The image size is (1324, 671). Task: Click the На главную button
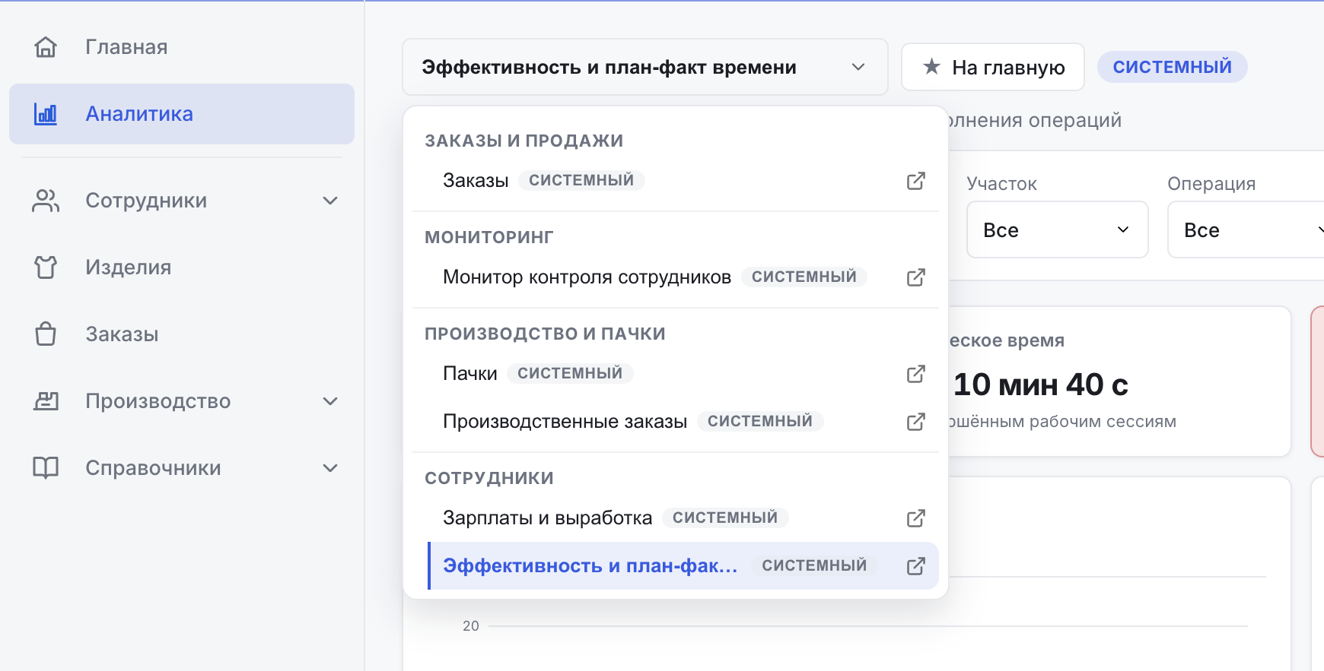point(993,67)
